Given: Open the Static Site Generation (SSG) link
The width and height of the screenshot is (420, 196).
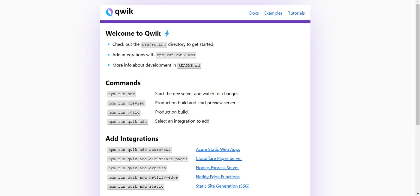Looking at the screenshot, I should [222, 186].
